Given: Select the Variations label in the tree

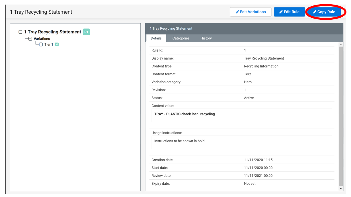Looking at the screenshot, I should (x=42, y=39).
